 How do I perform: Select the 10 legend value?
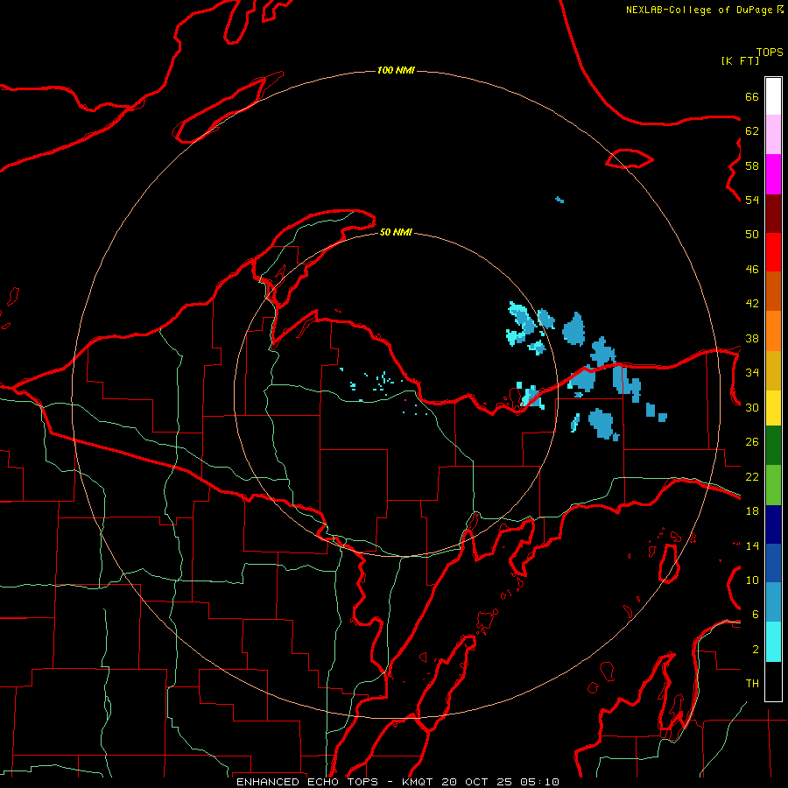click(752, 580)
